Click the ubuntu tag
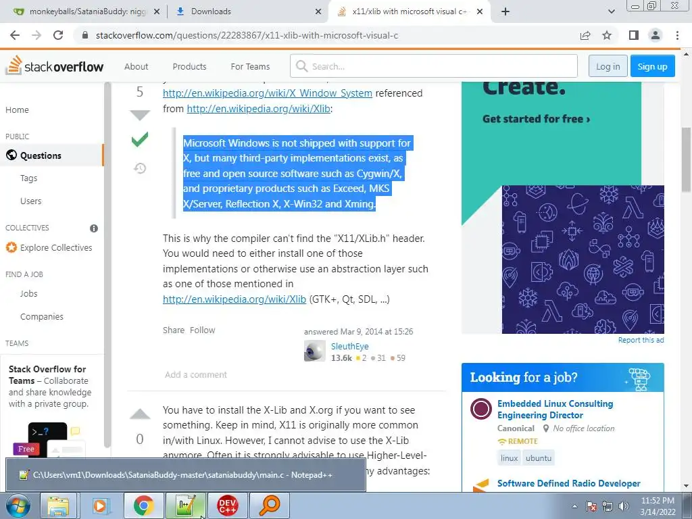Image resolution: width=692 pixels, height=519 pixels. (539, 458)
